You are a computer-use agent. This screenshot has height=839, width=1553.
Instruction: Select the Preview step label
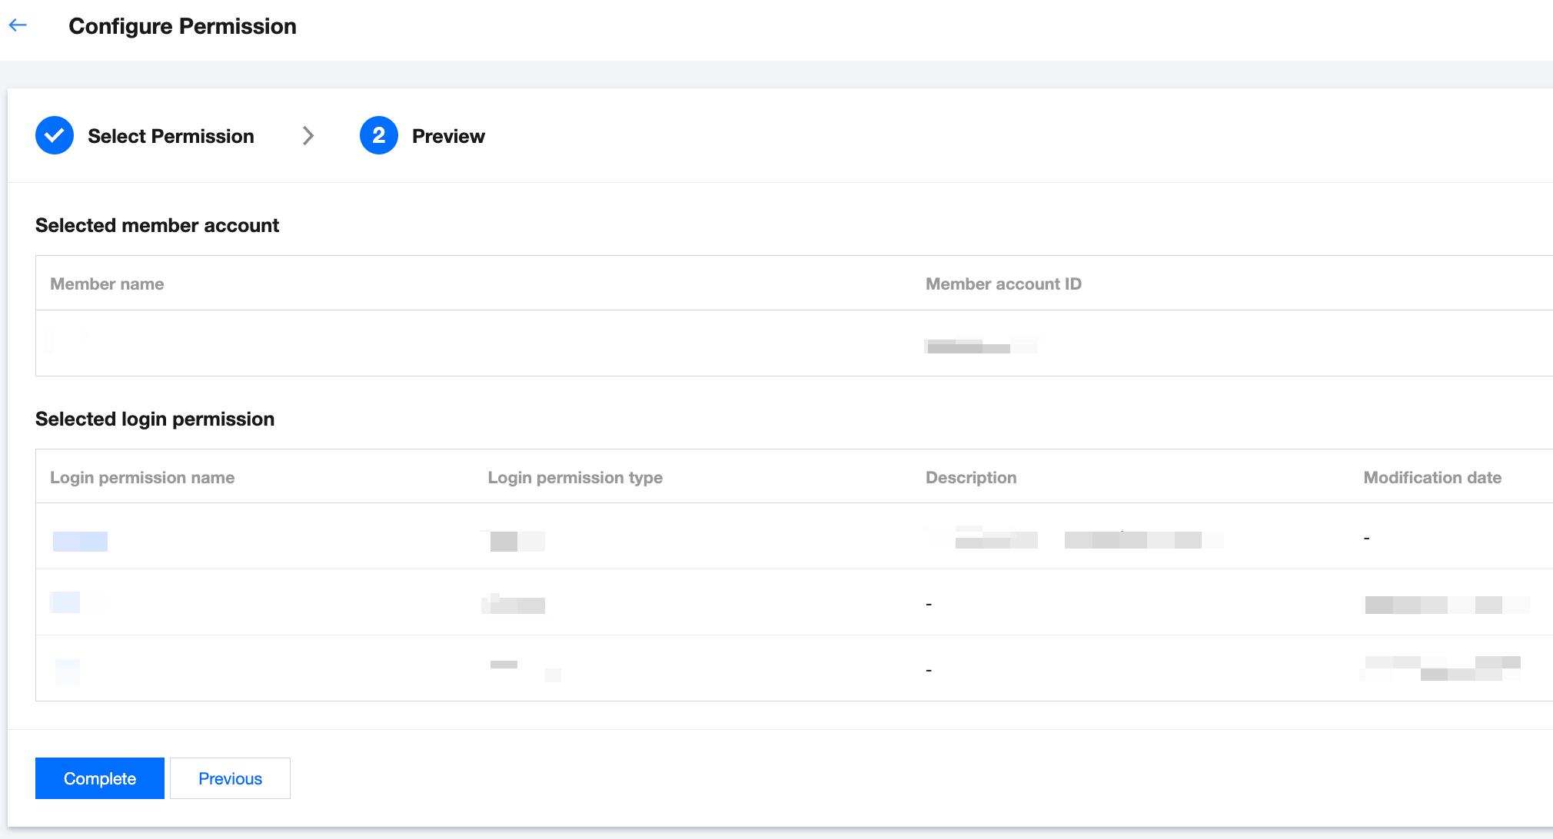[448, 136]
